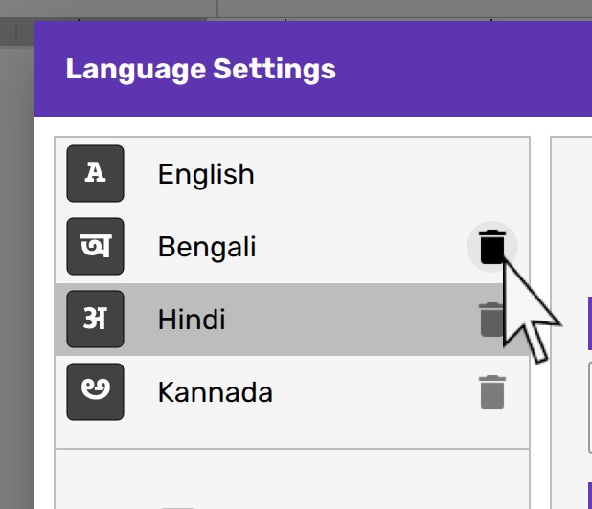Select the Bengali language entry
The height and width of the screenshot is (509, 592).
207,248
